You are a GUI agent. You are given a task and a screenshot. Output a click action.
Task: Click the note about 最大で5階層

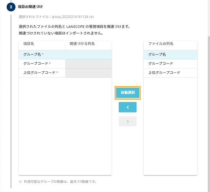click(x=58, y=182)
